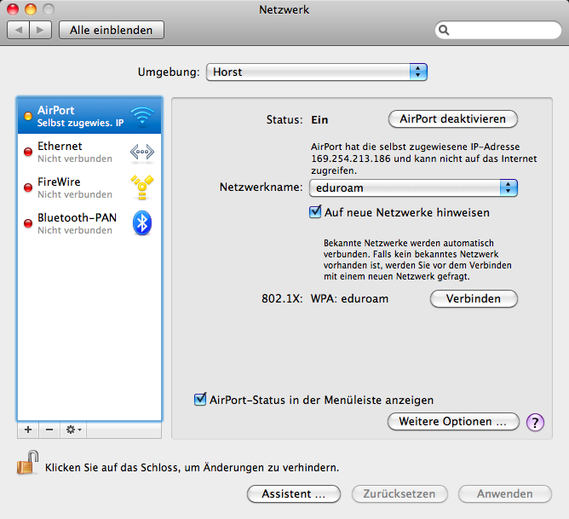Click the yellow FireWire icon

(x=142, y=187)
